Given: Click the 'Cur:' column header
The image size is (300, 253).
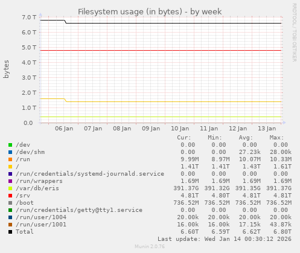Looking at the screenshot, I should coord(184,138).
